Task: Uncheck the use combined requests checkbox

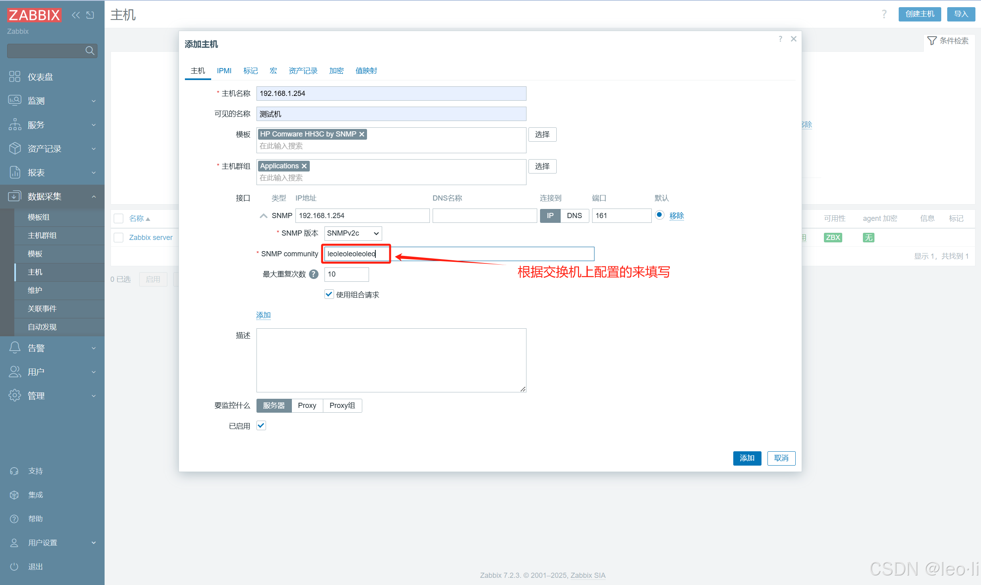Action: pyautogui.click(x=329, y=294)
